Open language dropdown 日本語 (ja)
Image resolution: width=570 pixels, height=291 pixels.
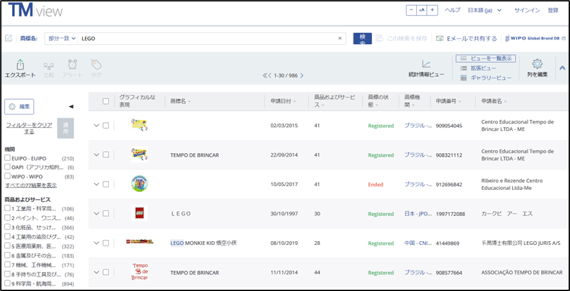(485, 10)
